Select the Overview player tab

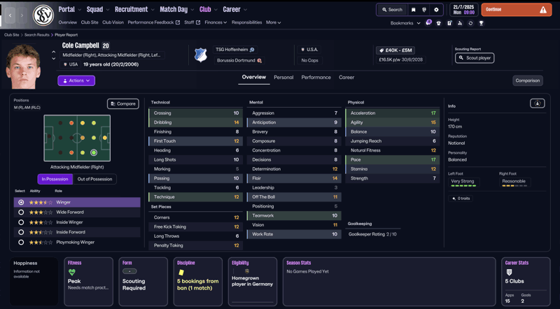254,77
